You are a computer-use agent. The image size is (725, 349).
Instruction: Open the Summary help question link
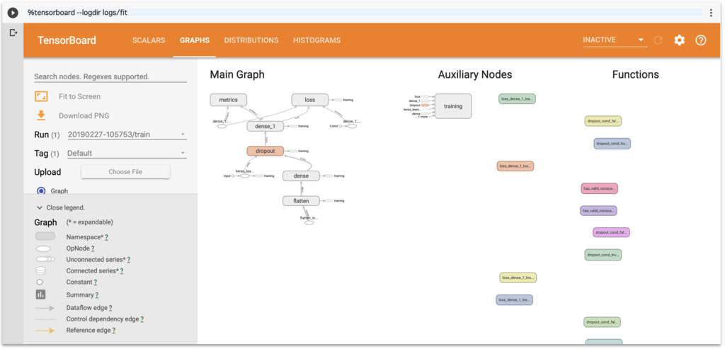[x=97, y=294]
